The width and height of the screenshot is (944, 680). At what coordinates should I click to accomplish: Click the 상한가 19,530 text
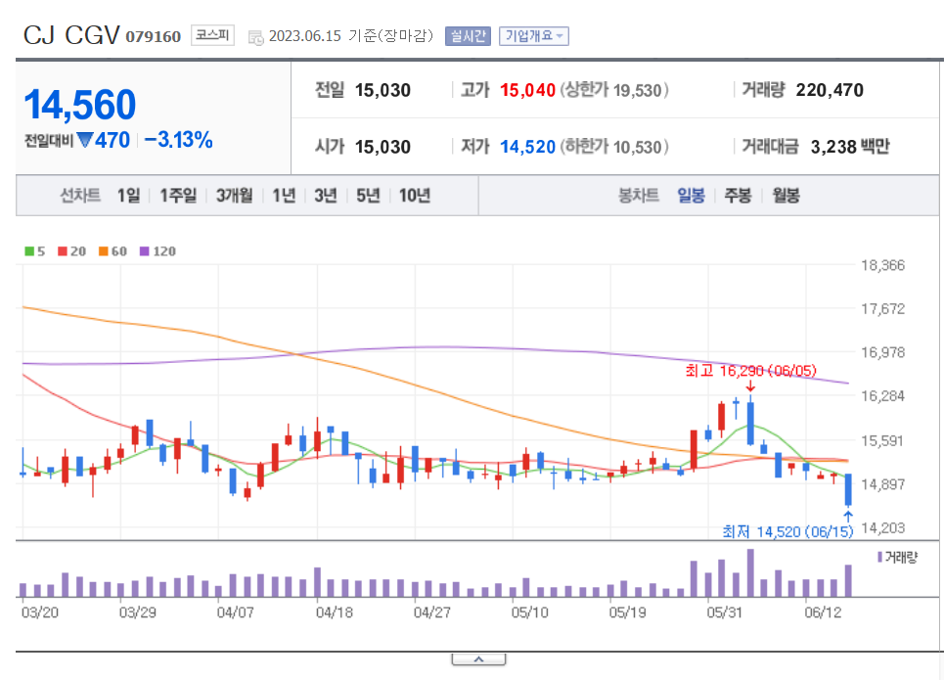pyautogui.click(x=614, y=90)
